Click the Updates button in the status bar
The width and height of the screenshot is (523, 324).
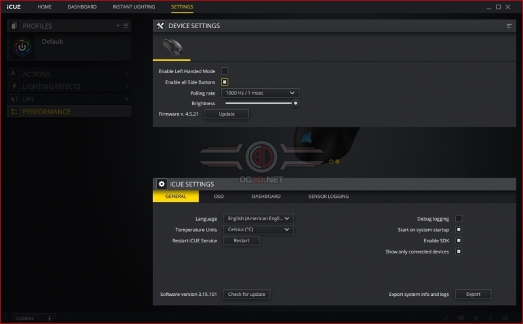[x=34, y=318]
